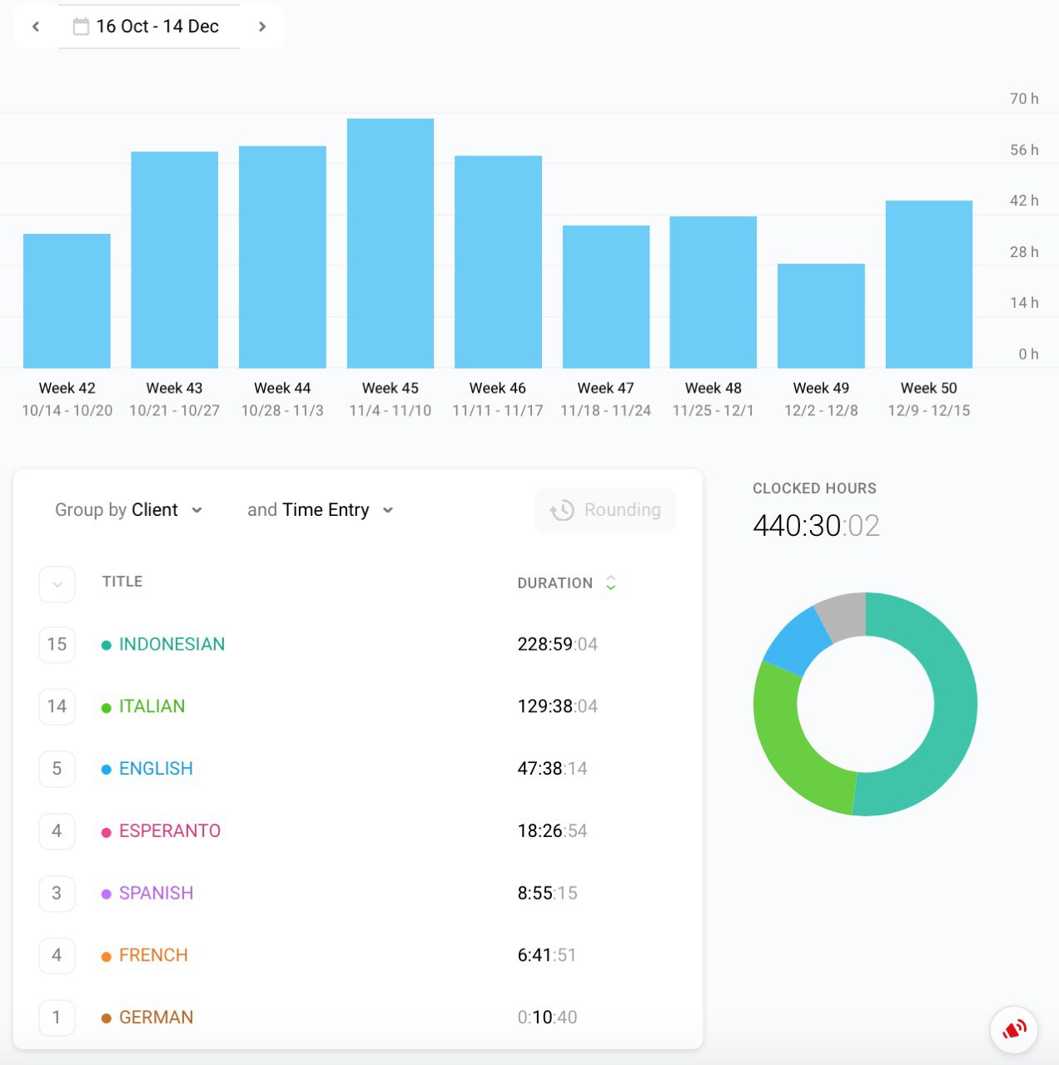Screen dimensions: 1059x1065
Task: Click ESPERANTO pink color dot
Action: [107, 832]
